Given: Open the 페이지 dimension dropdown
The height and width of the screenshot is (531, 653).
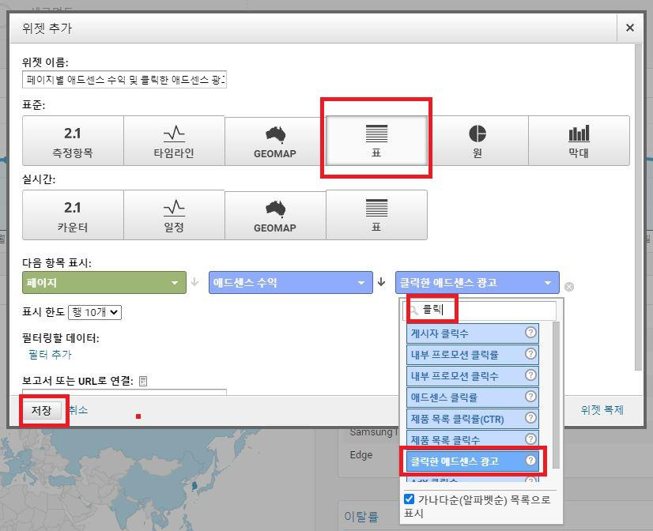Looking at the screenshot, I should pyautogui.click(x=103, y=282).
